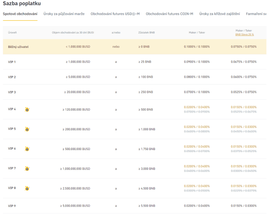
Task: Click the VIP 6 level label
Action: point(12,148)
